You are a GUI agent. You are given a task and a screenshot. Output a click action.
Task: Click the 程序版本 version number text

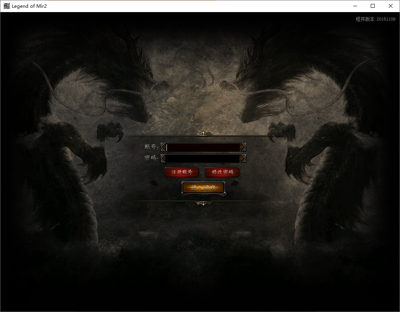pyautogui.click(x=375, y=19)
